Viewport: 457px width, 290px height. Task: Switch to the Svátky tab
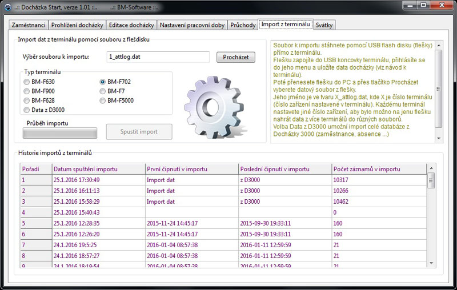point(325,25)
